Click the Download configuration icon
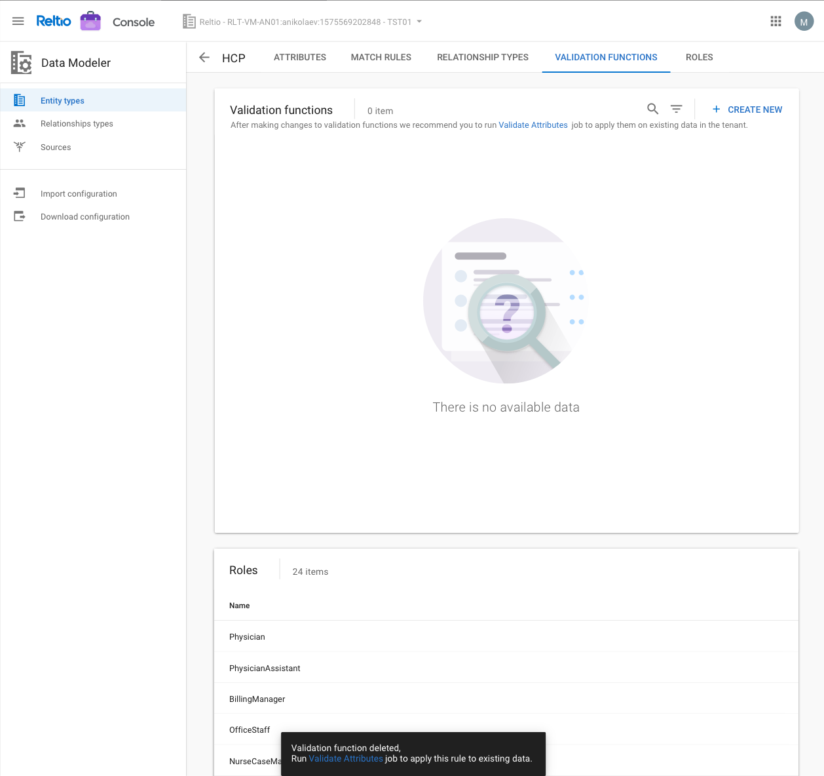824x776 pixels. 20,216
